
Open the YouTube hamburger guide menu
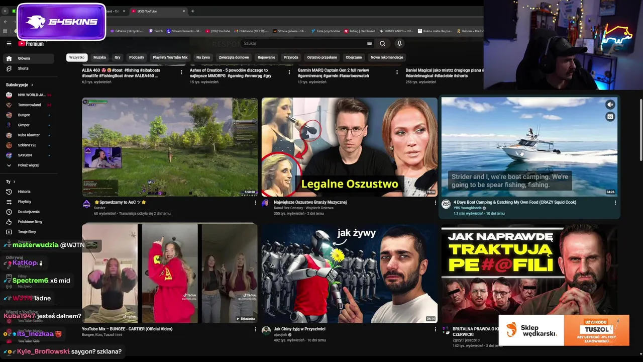pos(9,44)
